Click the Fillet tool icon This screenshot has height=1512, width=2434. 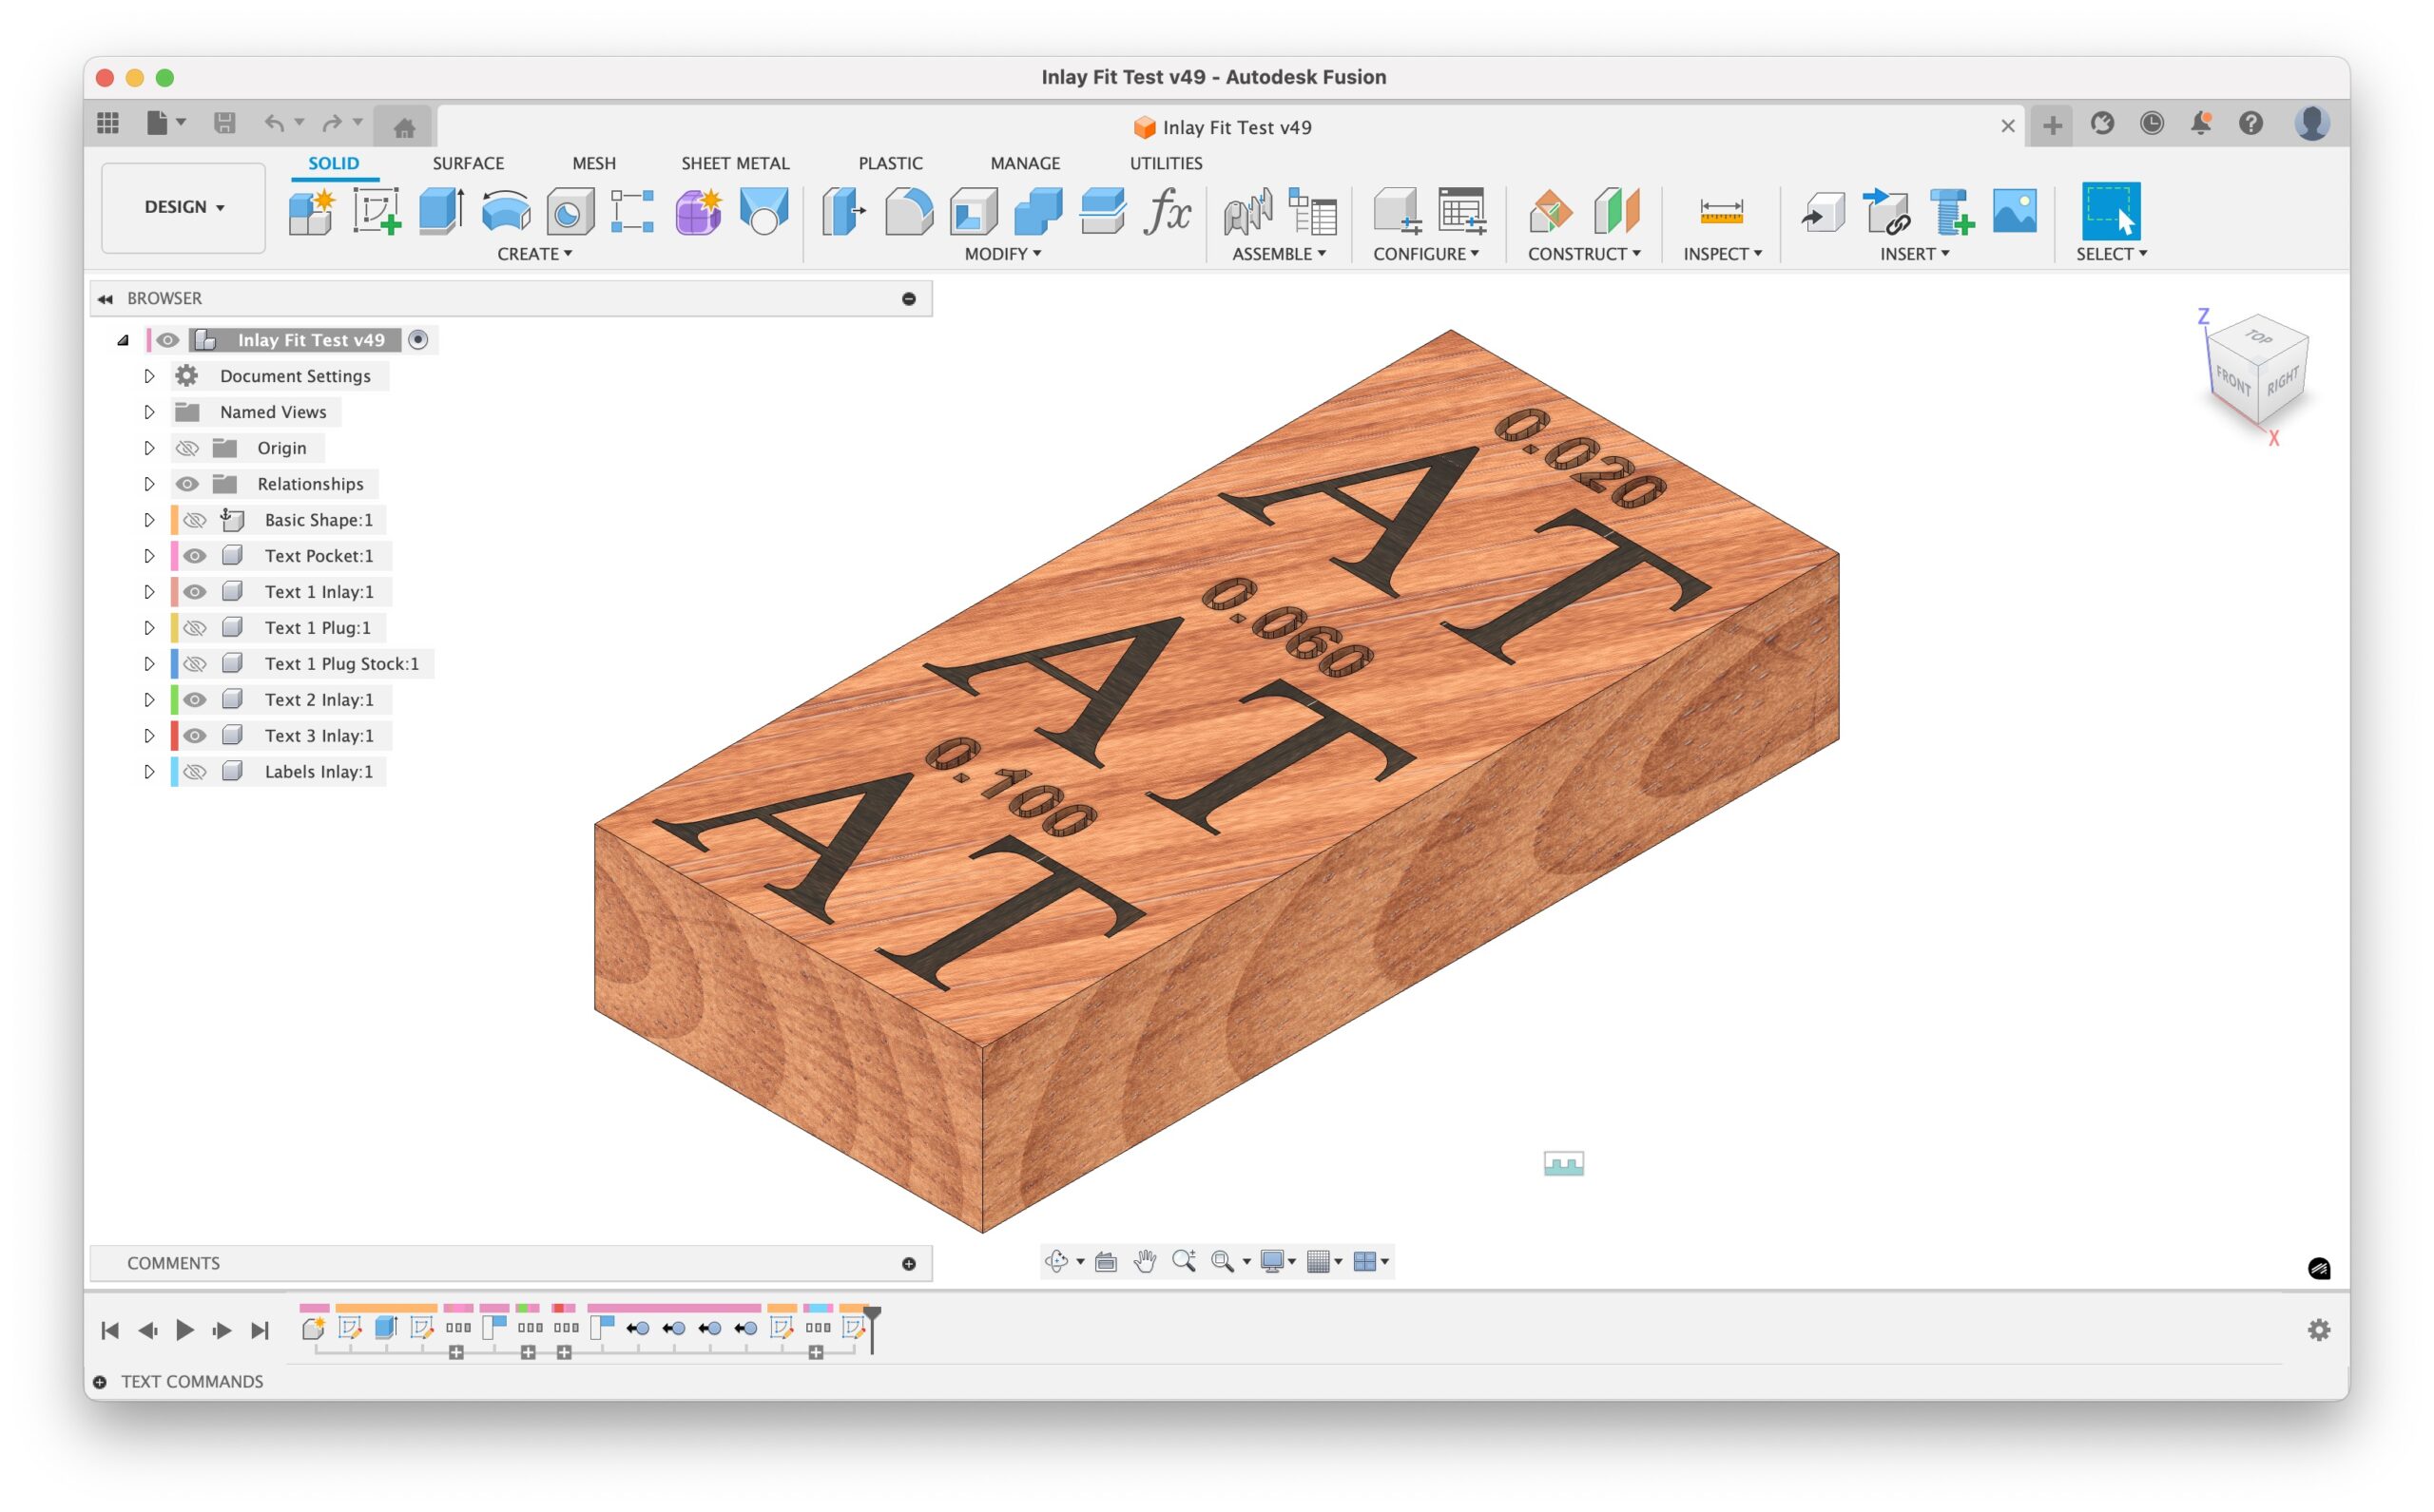pos(908,211)
